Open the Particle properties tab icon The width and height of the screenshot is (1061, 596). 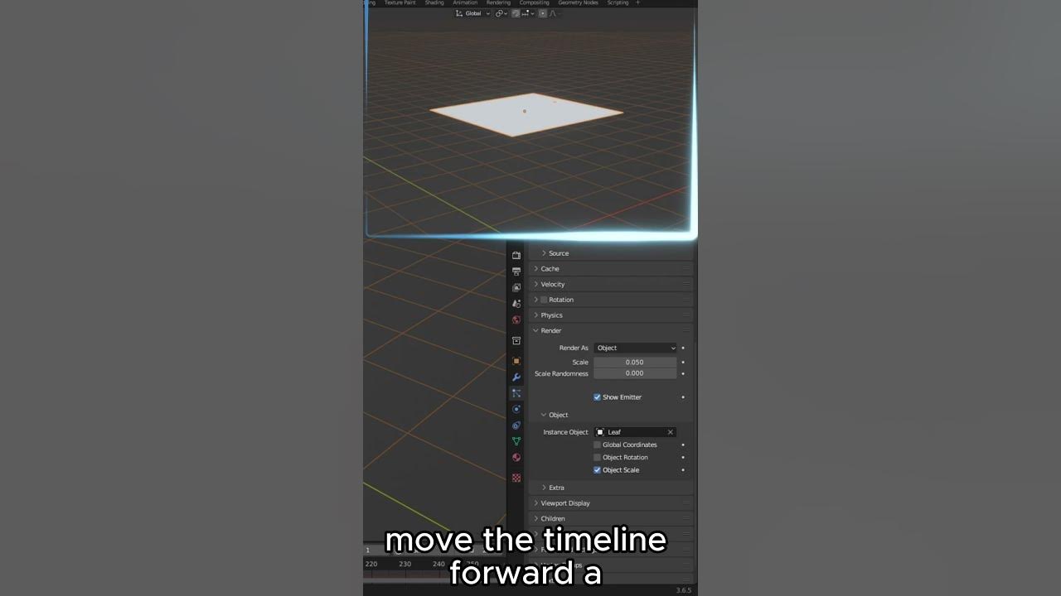tap(516, 393)
